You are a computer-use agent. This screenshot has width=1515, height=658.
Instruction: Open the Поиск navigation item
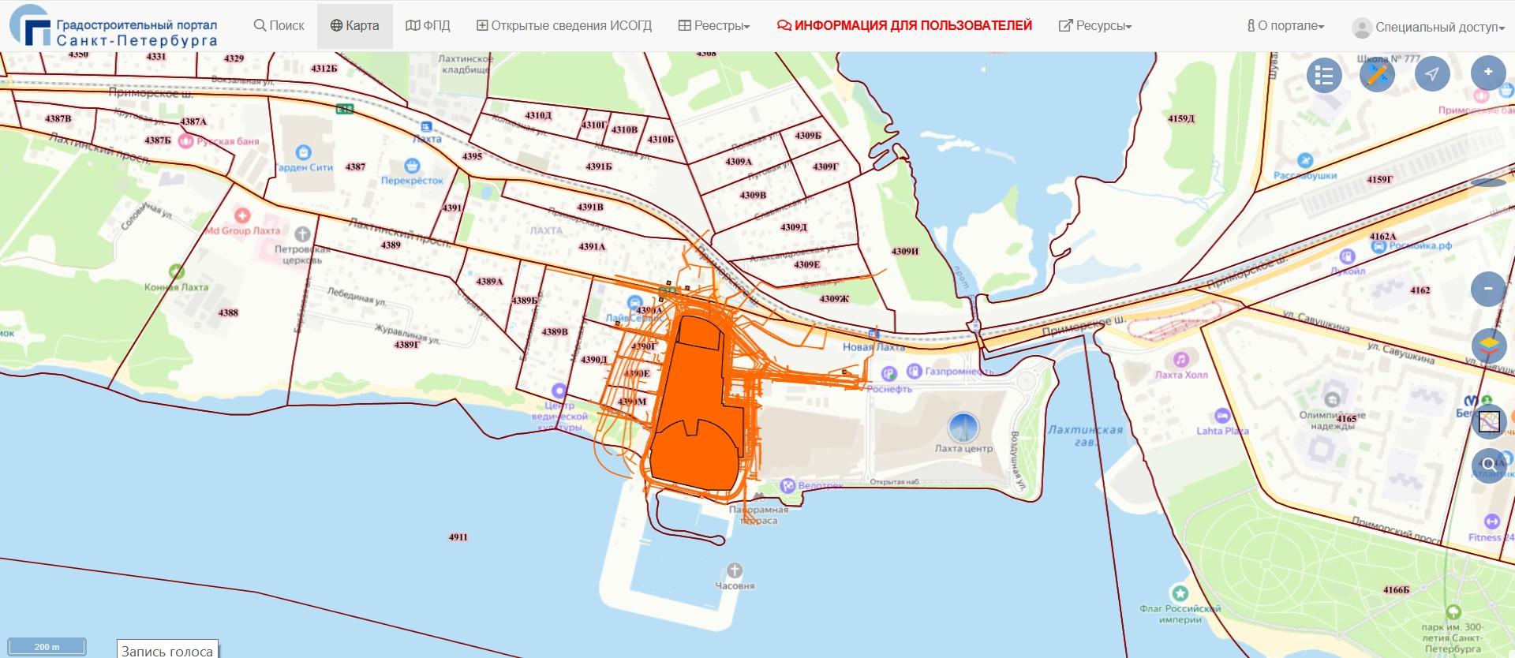click(x=279, y=26)
